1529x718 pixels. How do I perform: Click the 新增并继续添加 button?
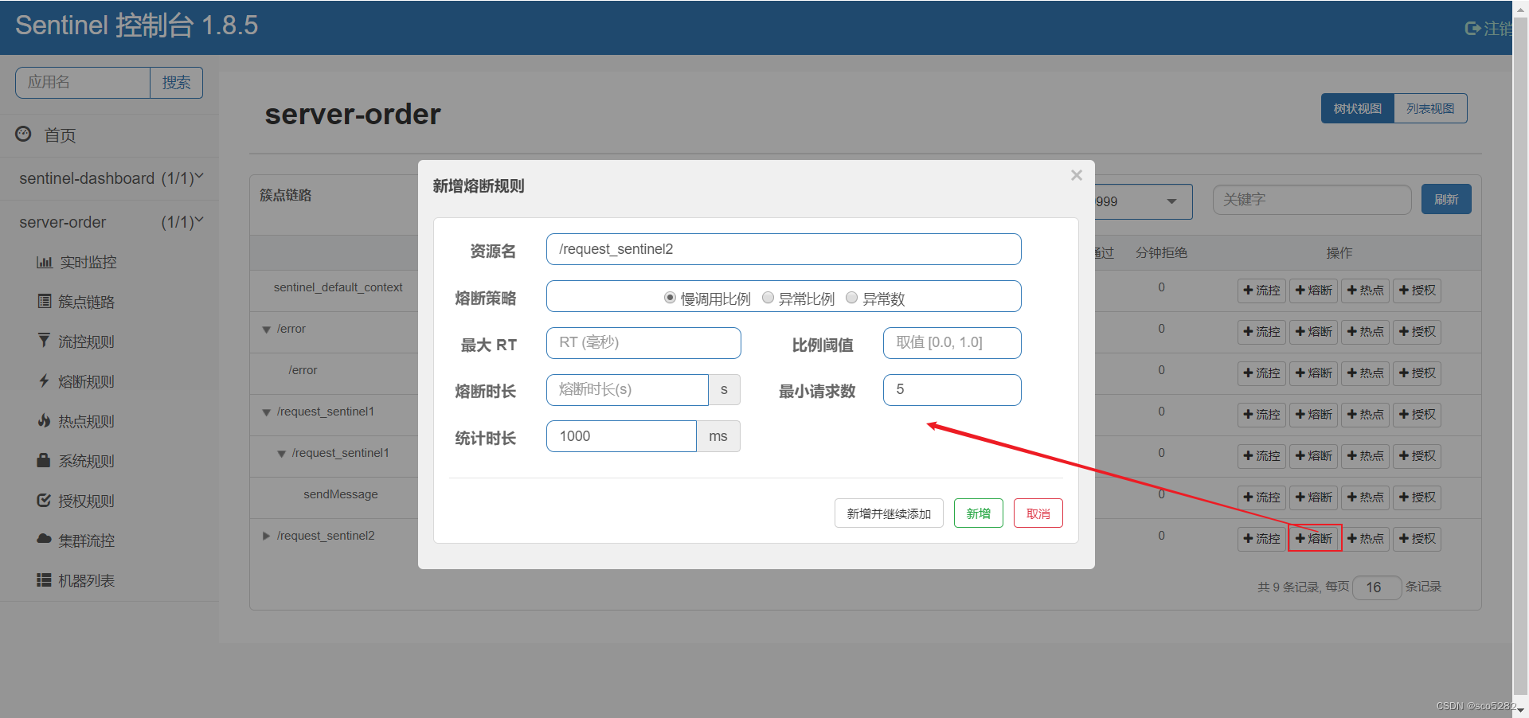tap(889, 513)
